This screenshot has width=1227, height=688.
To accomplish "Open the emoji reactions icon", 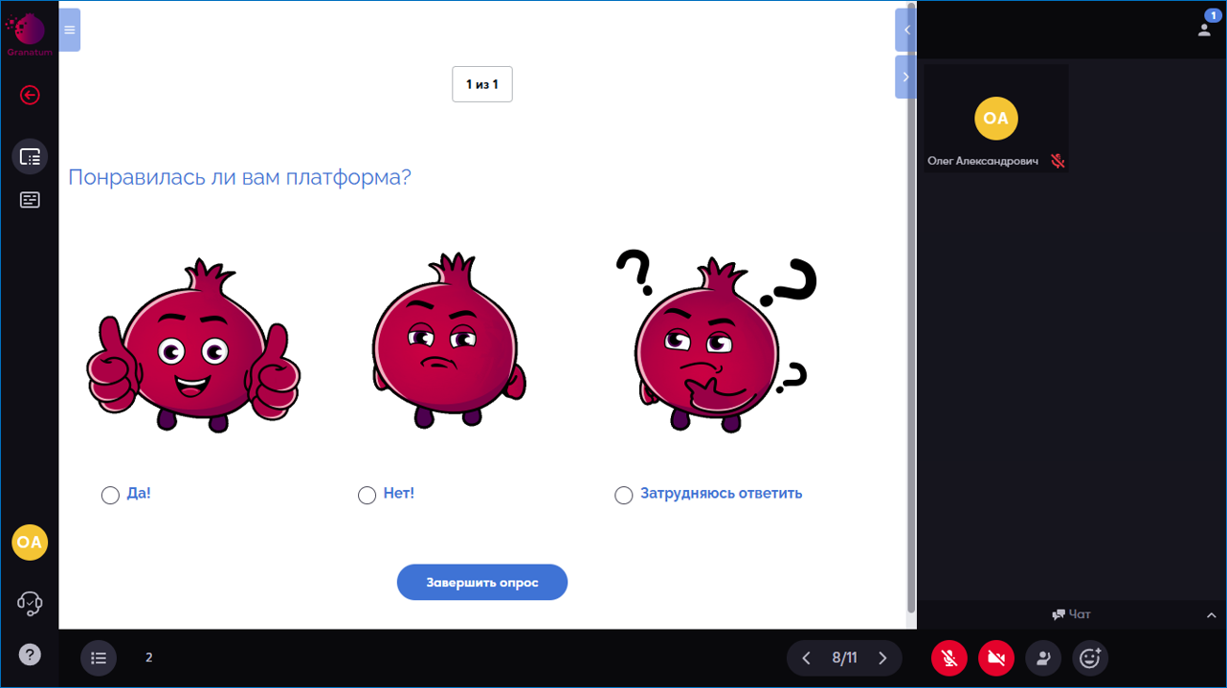I will coord(1089,657).
